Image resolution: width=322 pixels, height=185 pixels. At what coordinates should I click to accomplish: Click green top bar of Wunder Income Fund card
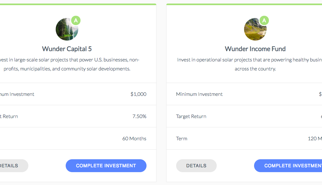pos(244,4)
